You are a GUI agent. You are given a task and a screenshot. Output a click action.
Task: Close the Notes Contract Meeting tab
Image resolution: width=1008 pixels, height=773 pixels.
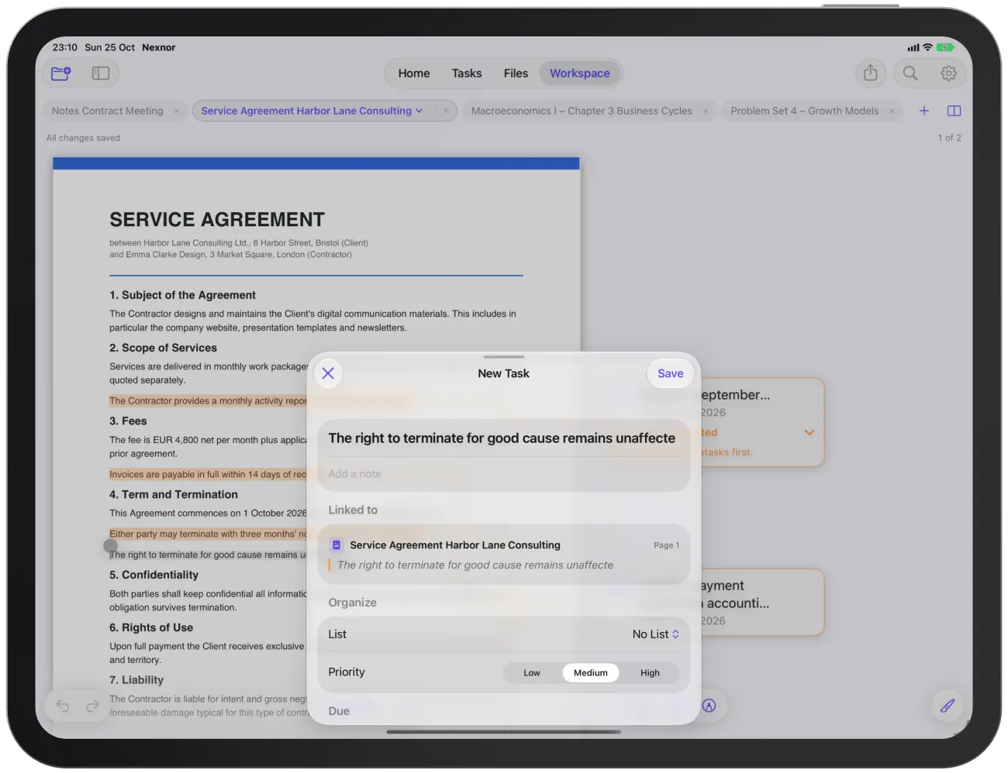click(x=177, y=111)
